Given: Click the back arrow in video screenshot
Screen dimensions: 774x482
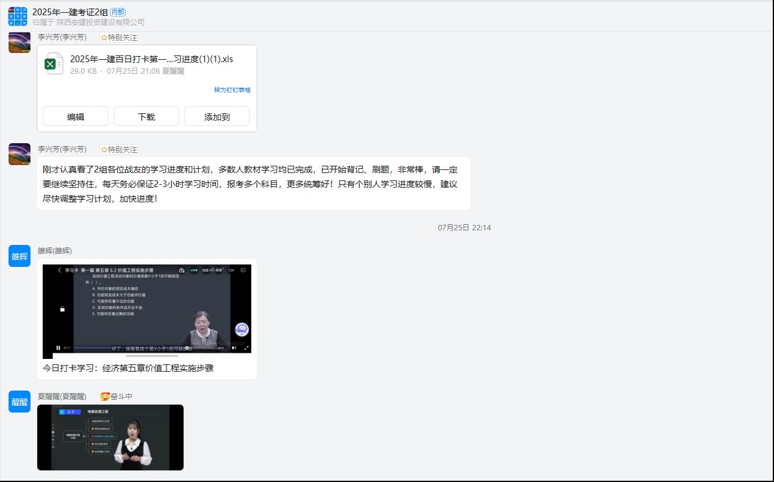Looking at the screenshot, I should tap(60, 270).
